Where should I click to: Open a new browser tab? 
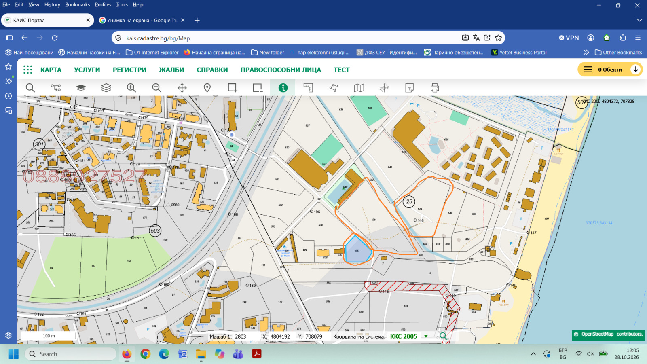click(x=197, y=20)
